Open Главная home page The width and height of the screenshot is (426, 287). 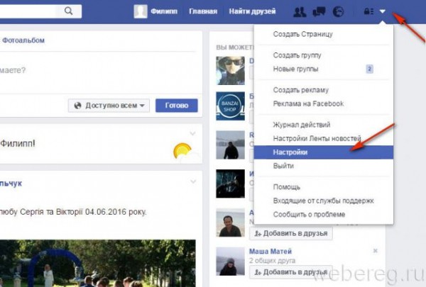203,11
